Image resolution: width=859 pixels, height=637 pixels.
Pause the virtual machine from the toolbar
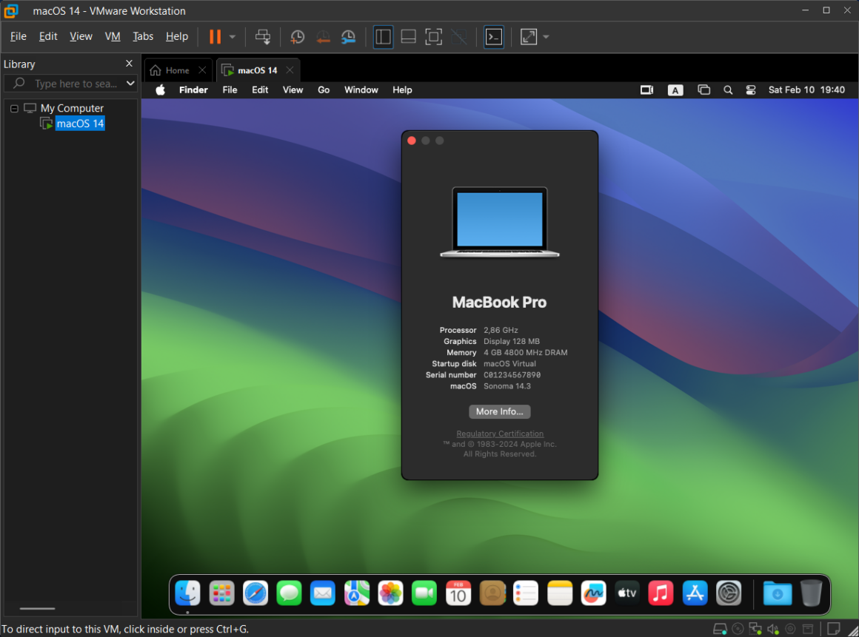215,37
